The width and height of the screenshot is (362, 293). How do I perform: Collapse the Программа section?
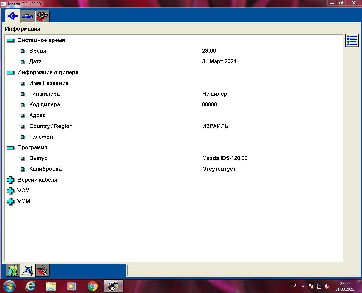pos(10,148)
